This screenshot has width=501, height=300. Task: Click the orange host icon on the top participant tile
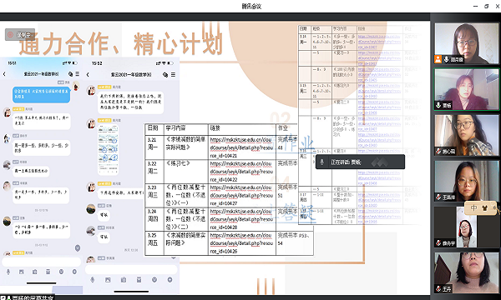pos(438,59)
